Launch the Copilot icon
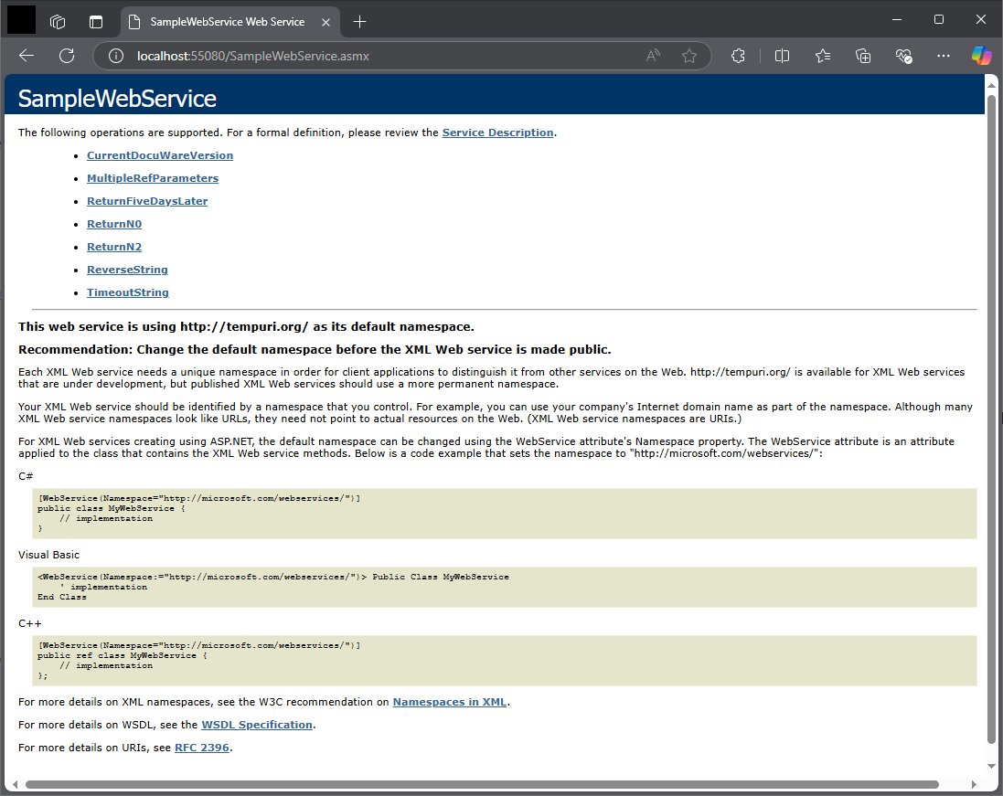 click(x=981, y=57)
